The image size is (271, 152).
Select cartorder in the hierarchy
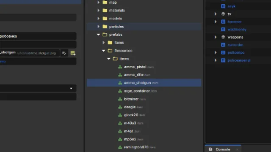coord(235,45)
